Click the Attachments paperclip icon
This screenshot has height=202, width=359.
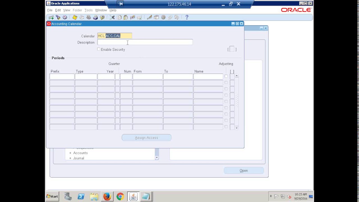point(170,17)
